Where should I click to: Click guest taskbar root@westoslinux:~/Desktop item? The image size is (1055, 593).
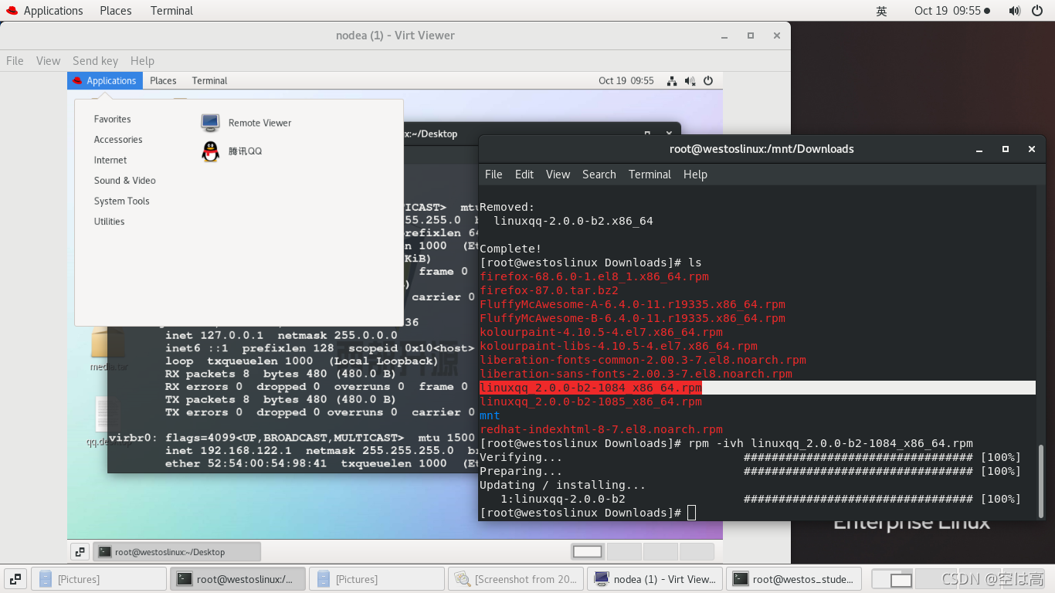click(x=177, y=552)
